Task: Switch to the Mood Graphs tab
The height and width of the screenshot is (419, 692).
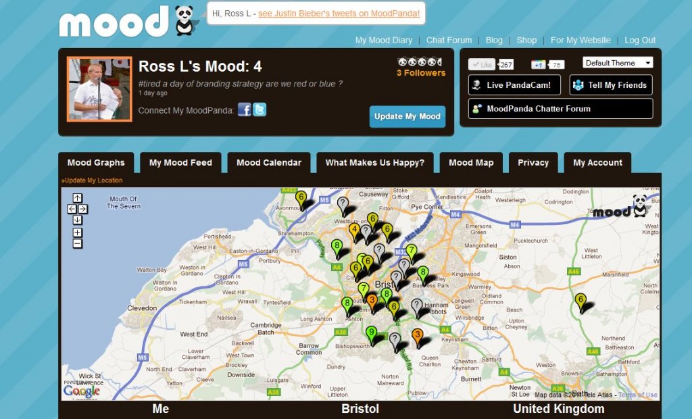Action: point(96,162)
